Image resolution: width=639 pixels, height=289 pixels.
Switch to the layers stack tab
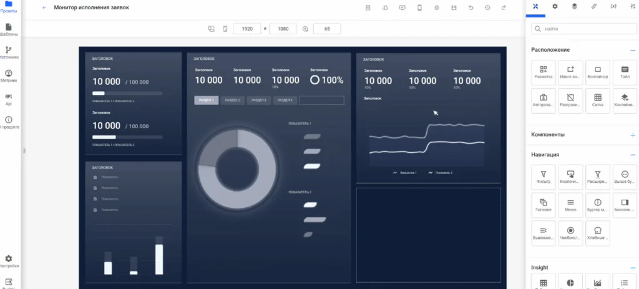point(574,6)
